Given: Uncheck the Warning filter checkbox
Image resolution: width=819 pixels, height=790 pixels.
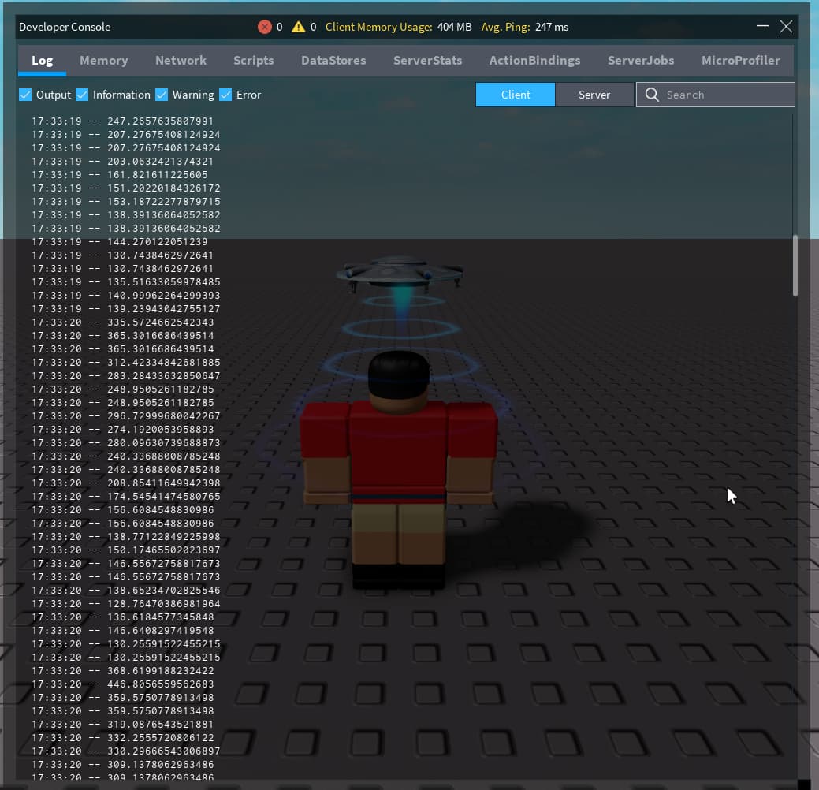Looking at the screenshot, I should click(x=162, y=95).
